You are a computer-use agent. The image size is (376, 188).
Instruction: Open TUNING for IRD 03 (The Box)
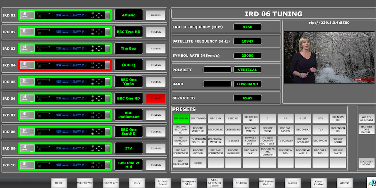tap(156, 48)
